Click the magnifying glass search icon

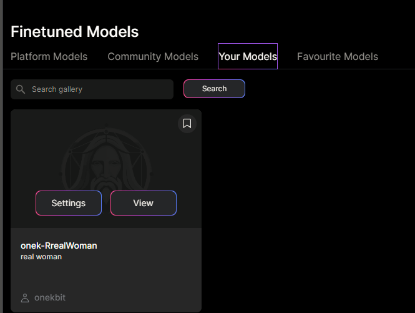pos(21,89)
